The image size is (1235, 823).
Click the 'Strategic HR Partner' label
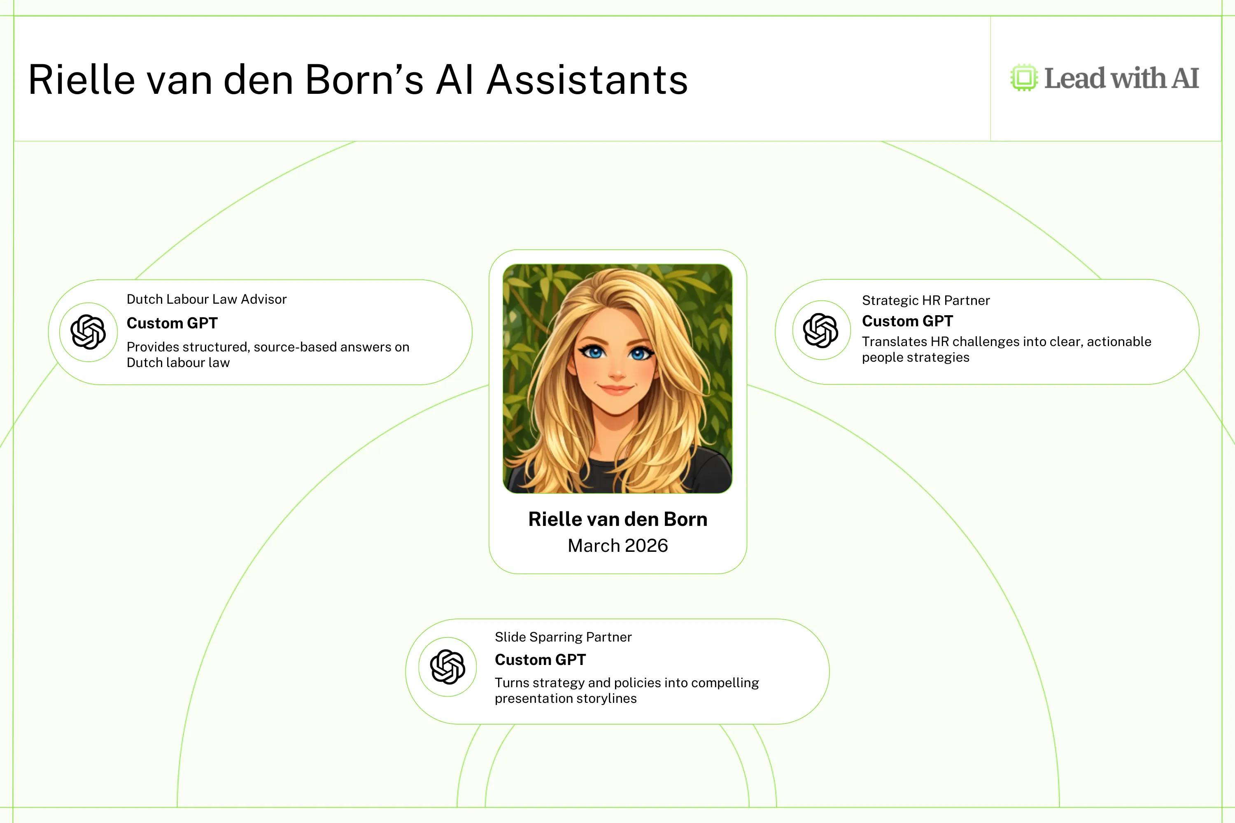click(926, 300)
